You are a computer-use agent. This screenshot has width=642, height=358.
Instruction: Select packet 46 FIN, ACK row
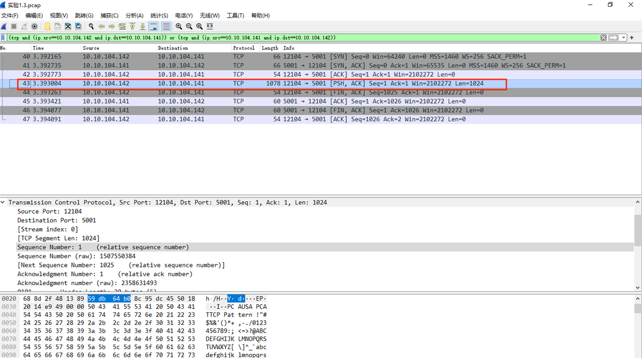pyautogui.click(x=321, y=110)
